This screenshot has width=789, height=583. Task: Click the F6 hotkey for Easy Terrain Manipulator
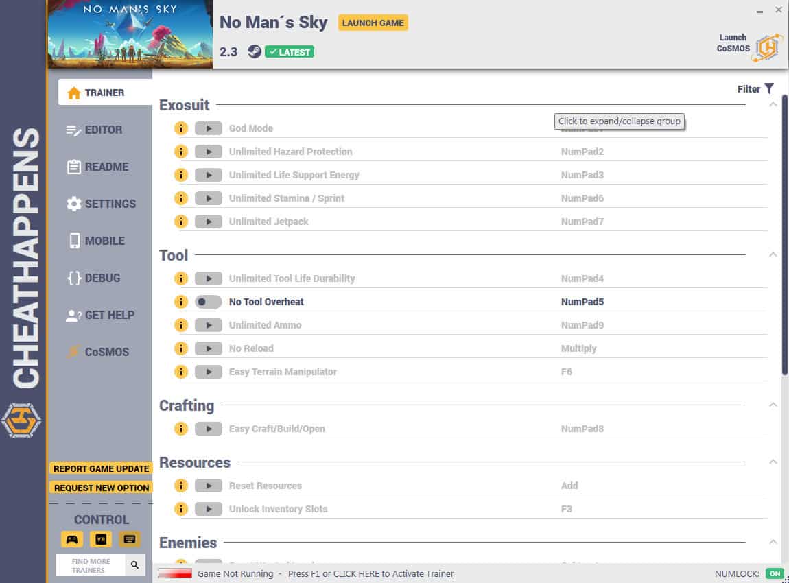tap(567, 372)
